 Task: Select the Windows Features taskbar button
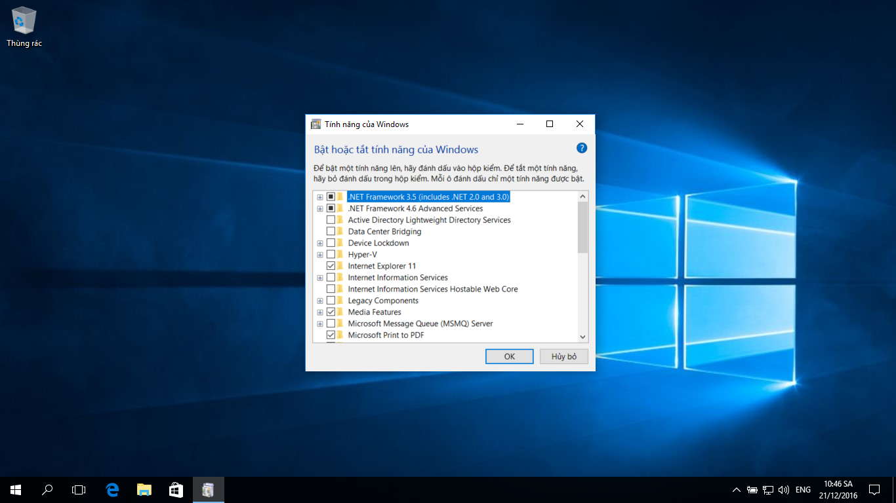pos(208,489)
